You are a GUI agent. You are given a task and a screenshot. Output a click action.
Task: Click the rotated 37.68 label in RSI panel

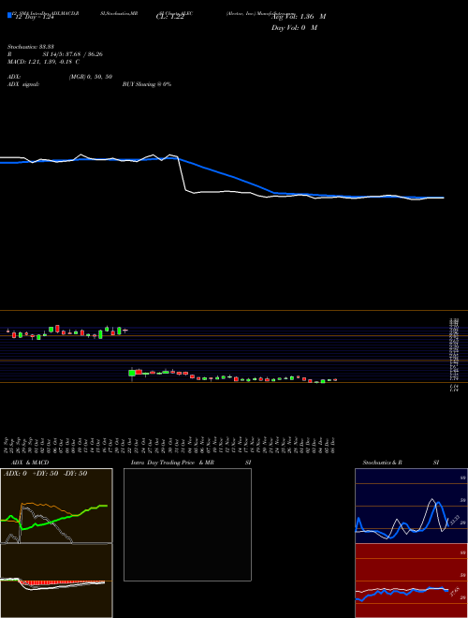coord(455,592)
